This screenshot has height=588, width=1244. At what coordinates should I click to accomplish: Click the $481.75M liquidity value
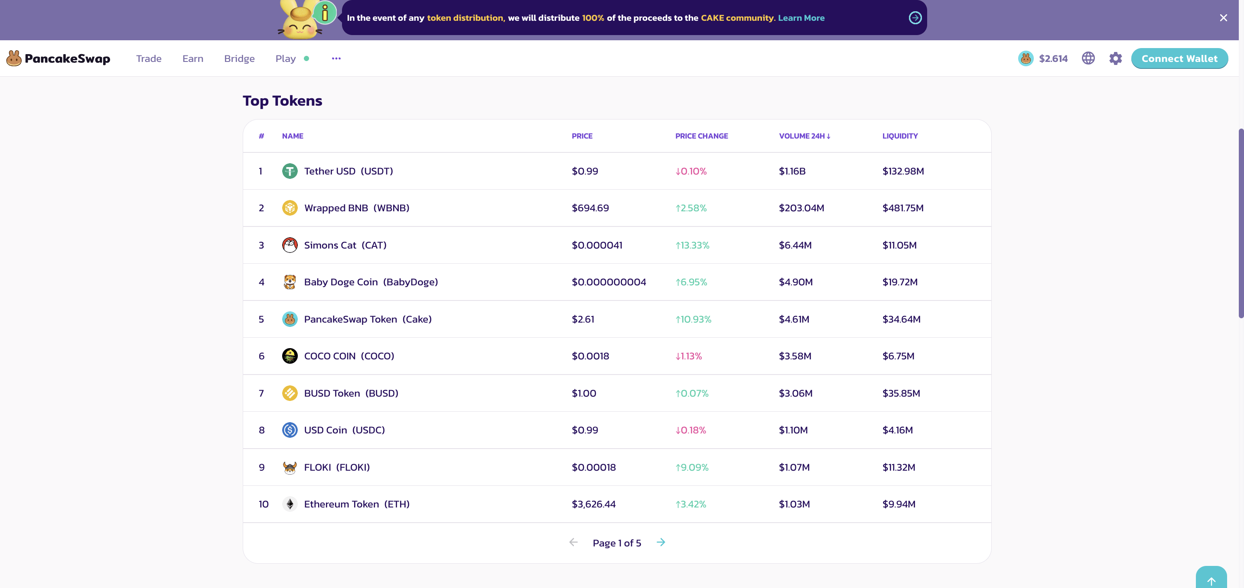point(902,208)
